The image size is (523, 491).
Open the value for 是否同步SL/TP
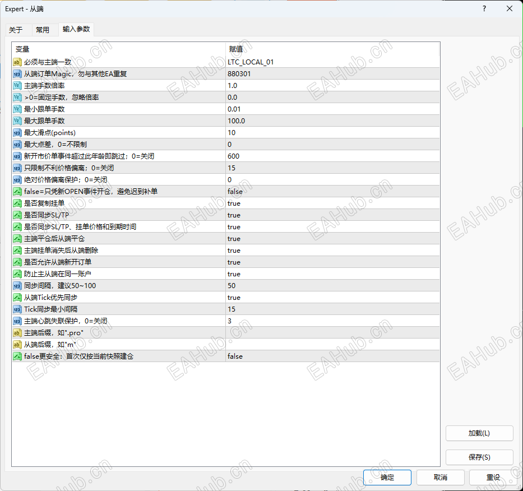click(x=332, y=215)
